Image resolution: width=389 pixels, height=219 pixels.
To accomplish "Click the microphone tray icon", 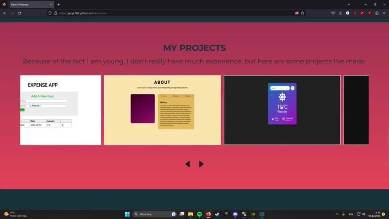I will (x=343, y=214).
